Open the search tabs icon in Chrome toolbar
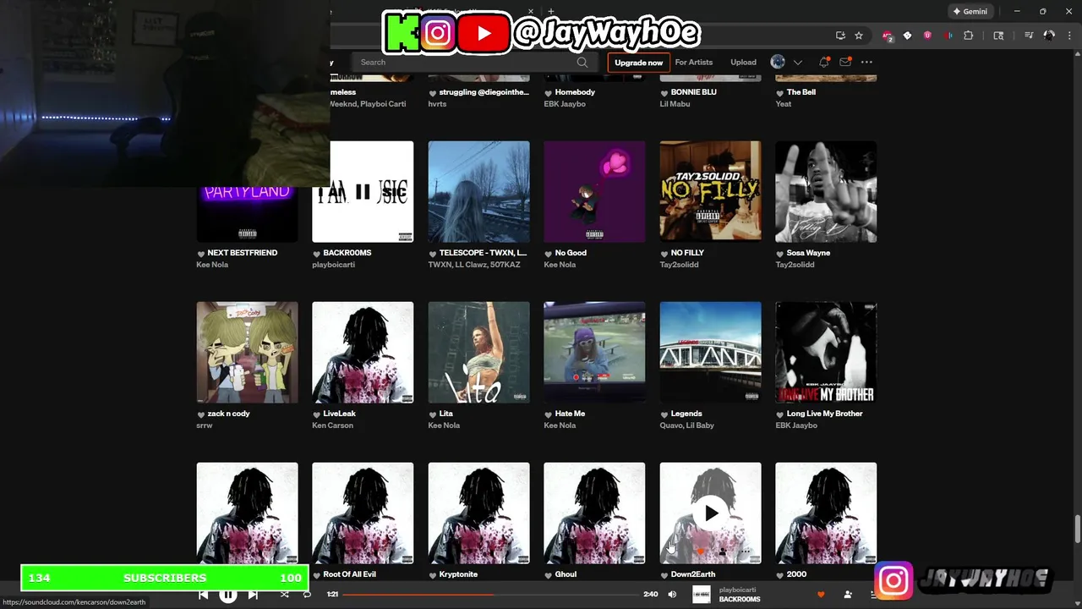 click(998, 36)
